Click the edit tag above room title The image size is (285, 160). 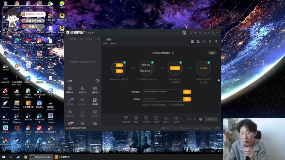(x=109, y=39)
